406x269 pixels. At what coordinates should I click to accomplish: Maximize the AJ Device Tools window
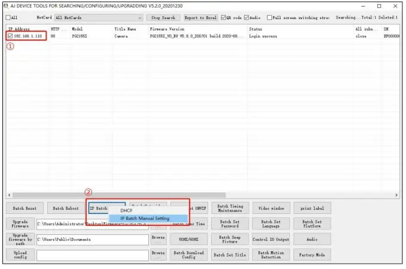[x=379, y=6]
